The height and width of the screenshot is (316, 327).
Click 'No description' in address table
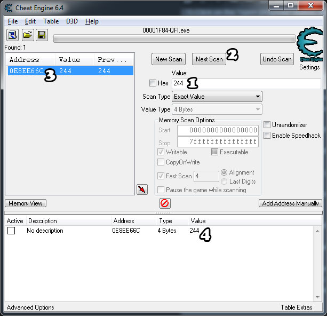coord(45,231)
